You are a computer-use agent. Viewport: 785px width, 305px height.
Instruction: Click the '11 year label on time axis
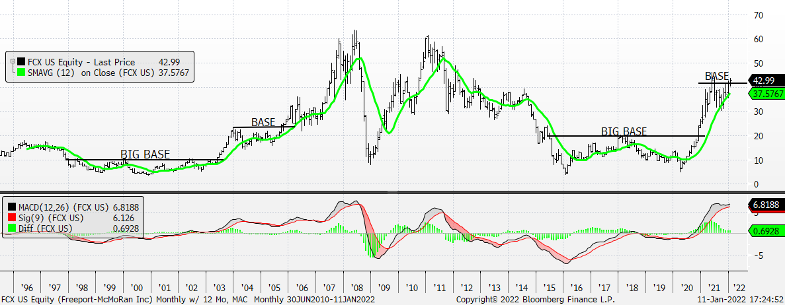coord(440,288)
